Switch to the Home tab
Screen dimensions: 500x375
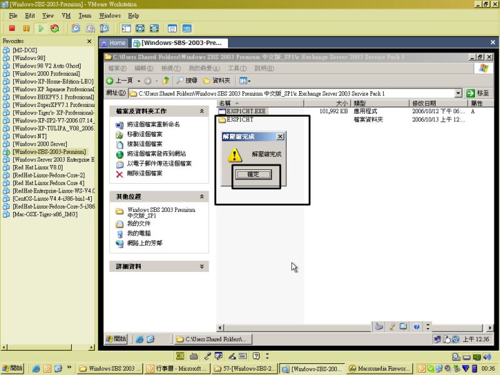tap(114, 43)
